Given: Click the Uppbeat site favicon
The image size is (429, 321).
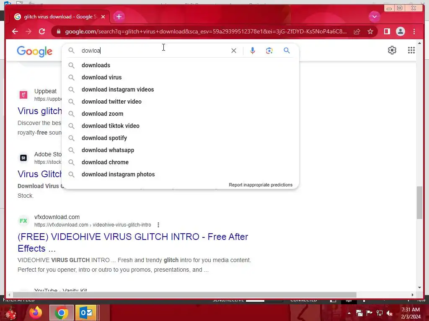Looking at the screenshot, I should pos(23,95).
